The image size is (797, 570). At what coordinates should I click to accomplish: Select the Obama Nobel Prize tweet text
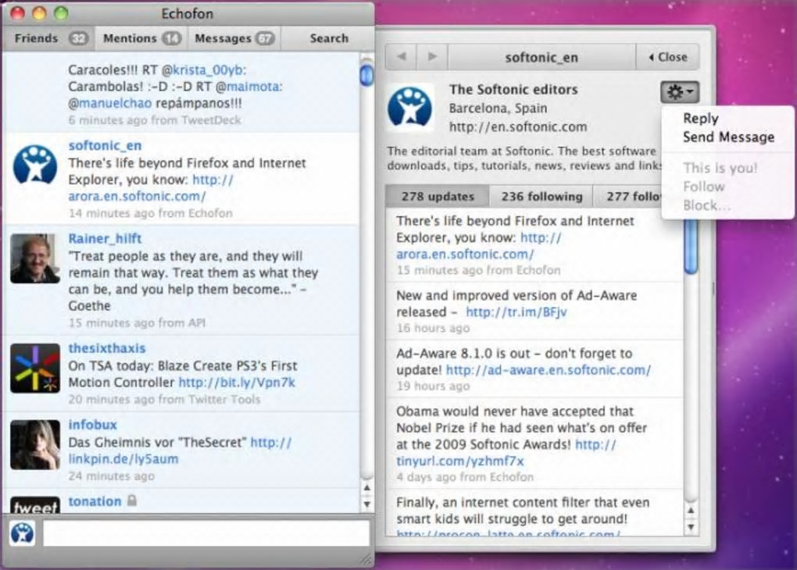521,436
